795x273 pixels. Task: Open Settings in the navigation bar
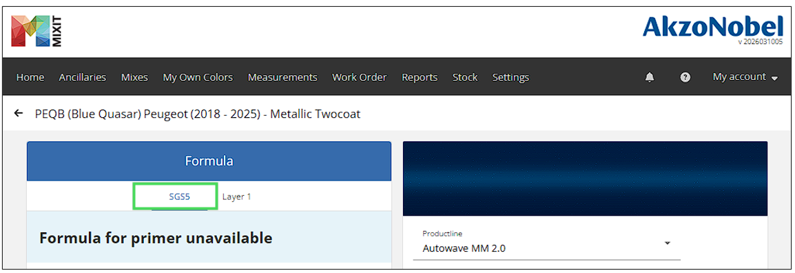[x=510, y=77]
